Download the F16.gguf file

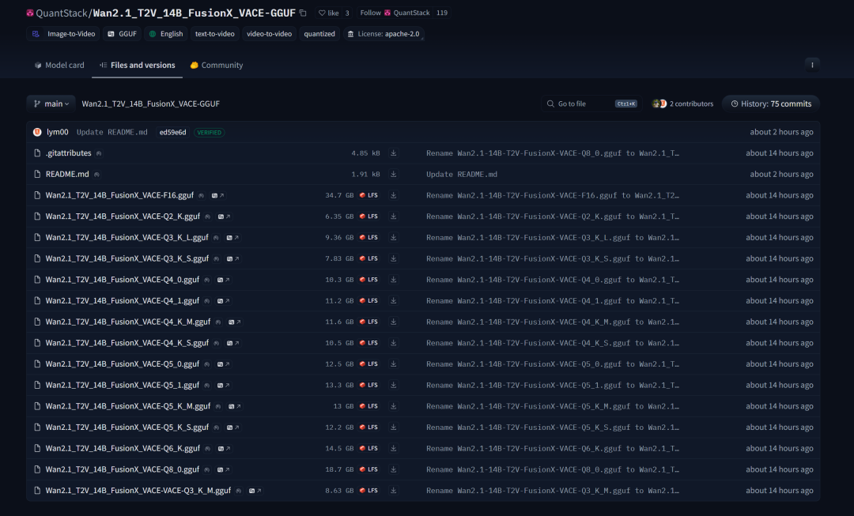(x=393, y=195)
